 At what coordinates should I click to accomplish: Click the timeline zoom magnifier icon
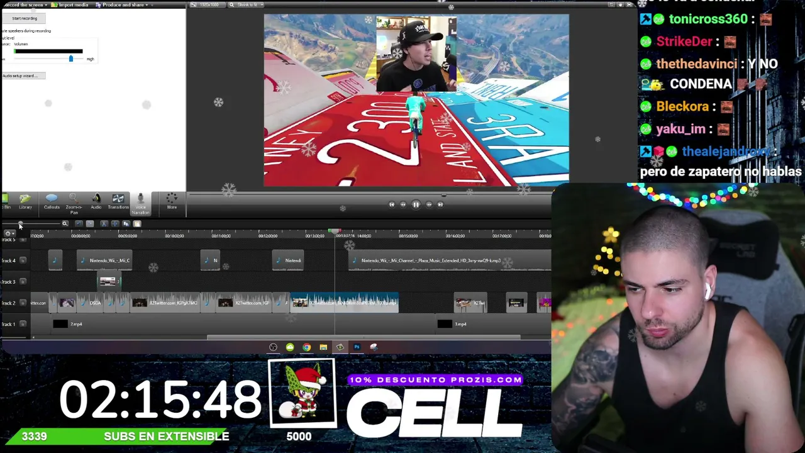(x=65, y=224)
